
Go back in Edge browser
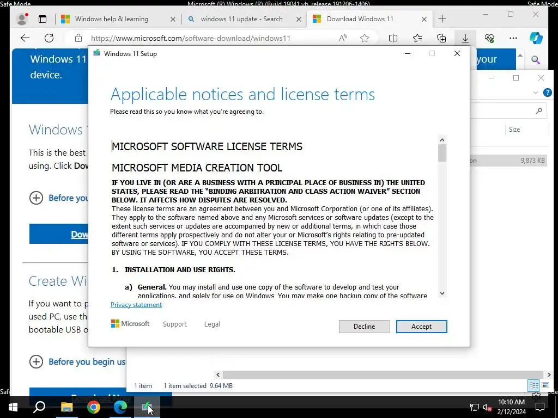click(25, 38)
